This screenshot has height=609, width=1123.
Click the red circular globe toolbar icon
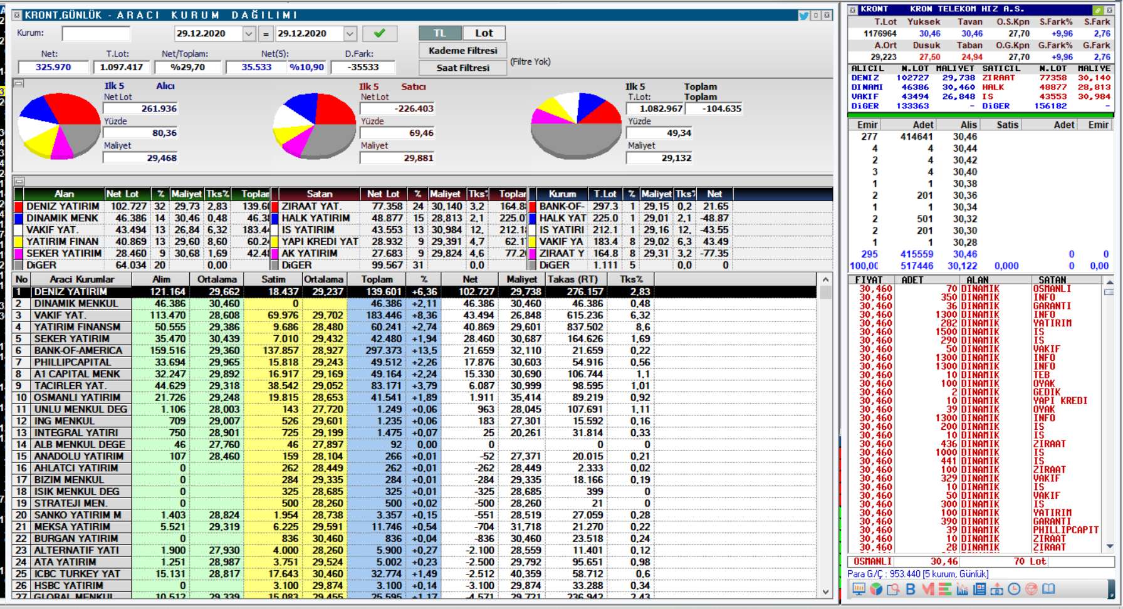coord(1031,589)
